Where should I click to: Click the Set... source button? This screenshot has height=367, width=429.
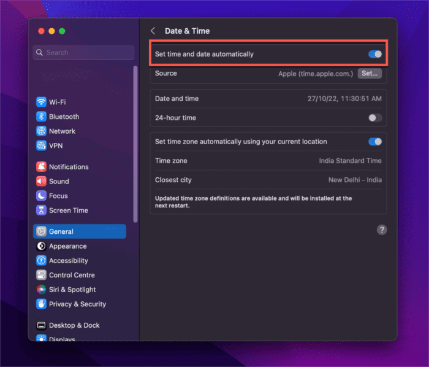[370, 74]
